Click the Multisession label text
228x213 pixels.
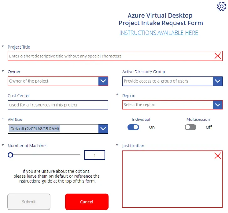click(198, 120)
